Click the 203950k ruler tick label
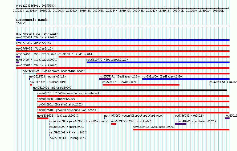The width and height of the screenshot is (237, 151). click(191, 11)
